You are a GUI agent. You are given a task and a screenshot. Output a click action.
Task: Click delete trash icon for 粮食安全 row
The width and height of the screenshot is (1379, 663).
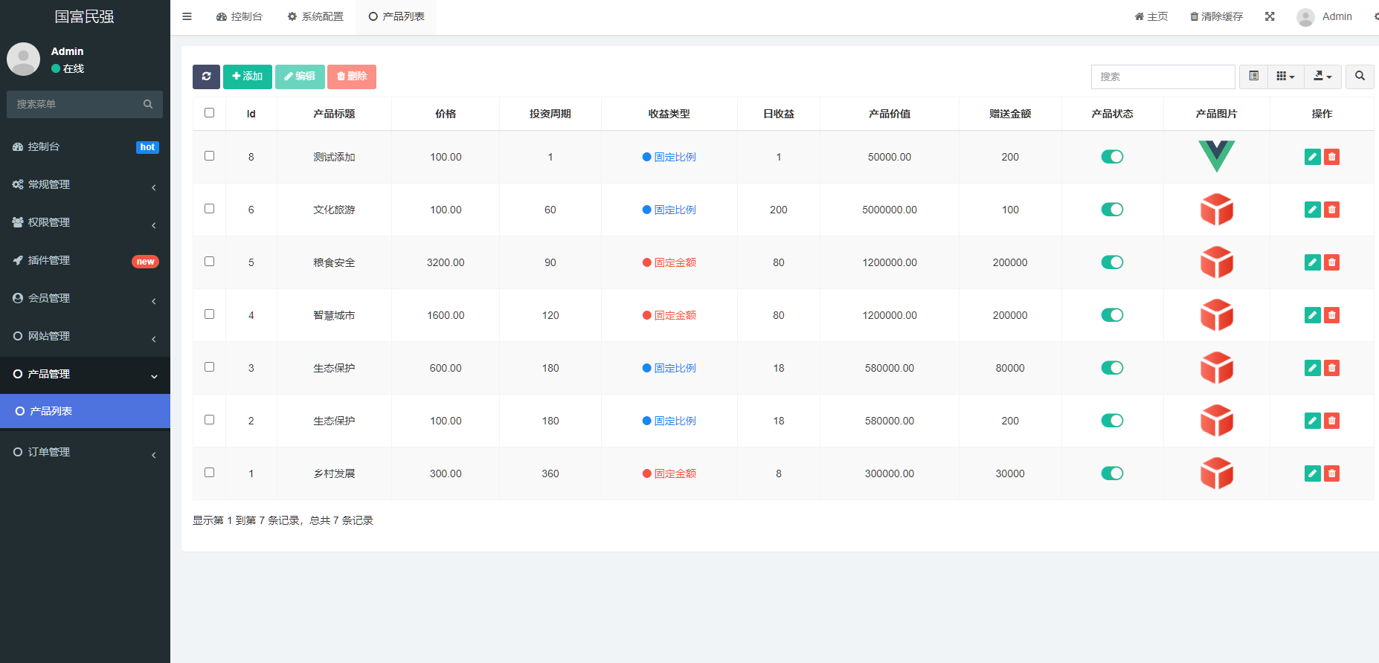point(1332,262)
